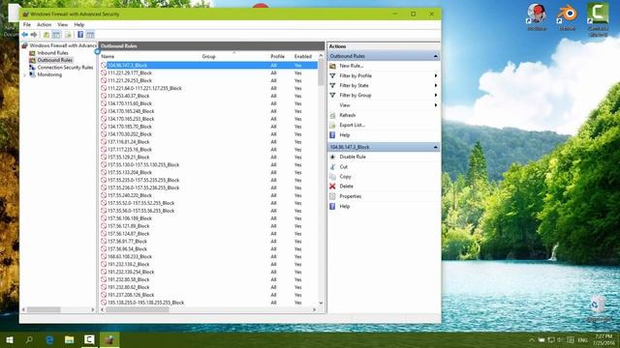Click Refresh in the Actions pane
The image size is (620, 348).
pos(348,115)
